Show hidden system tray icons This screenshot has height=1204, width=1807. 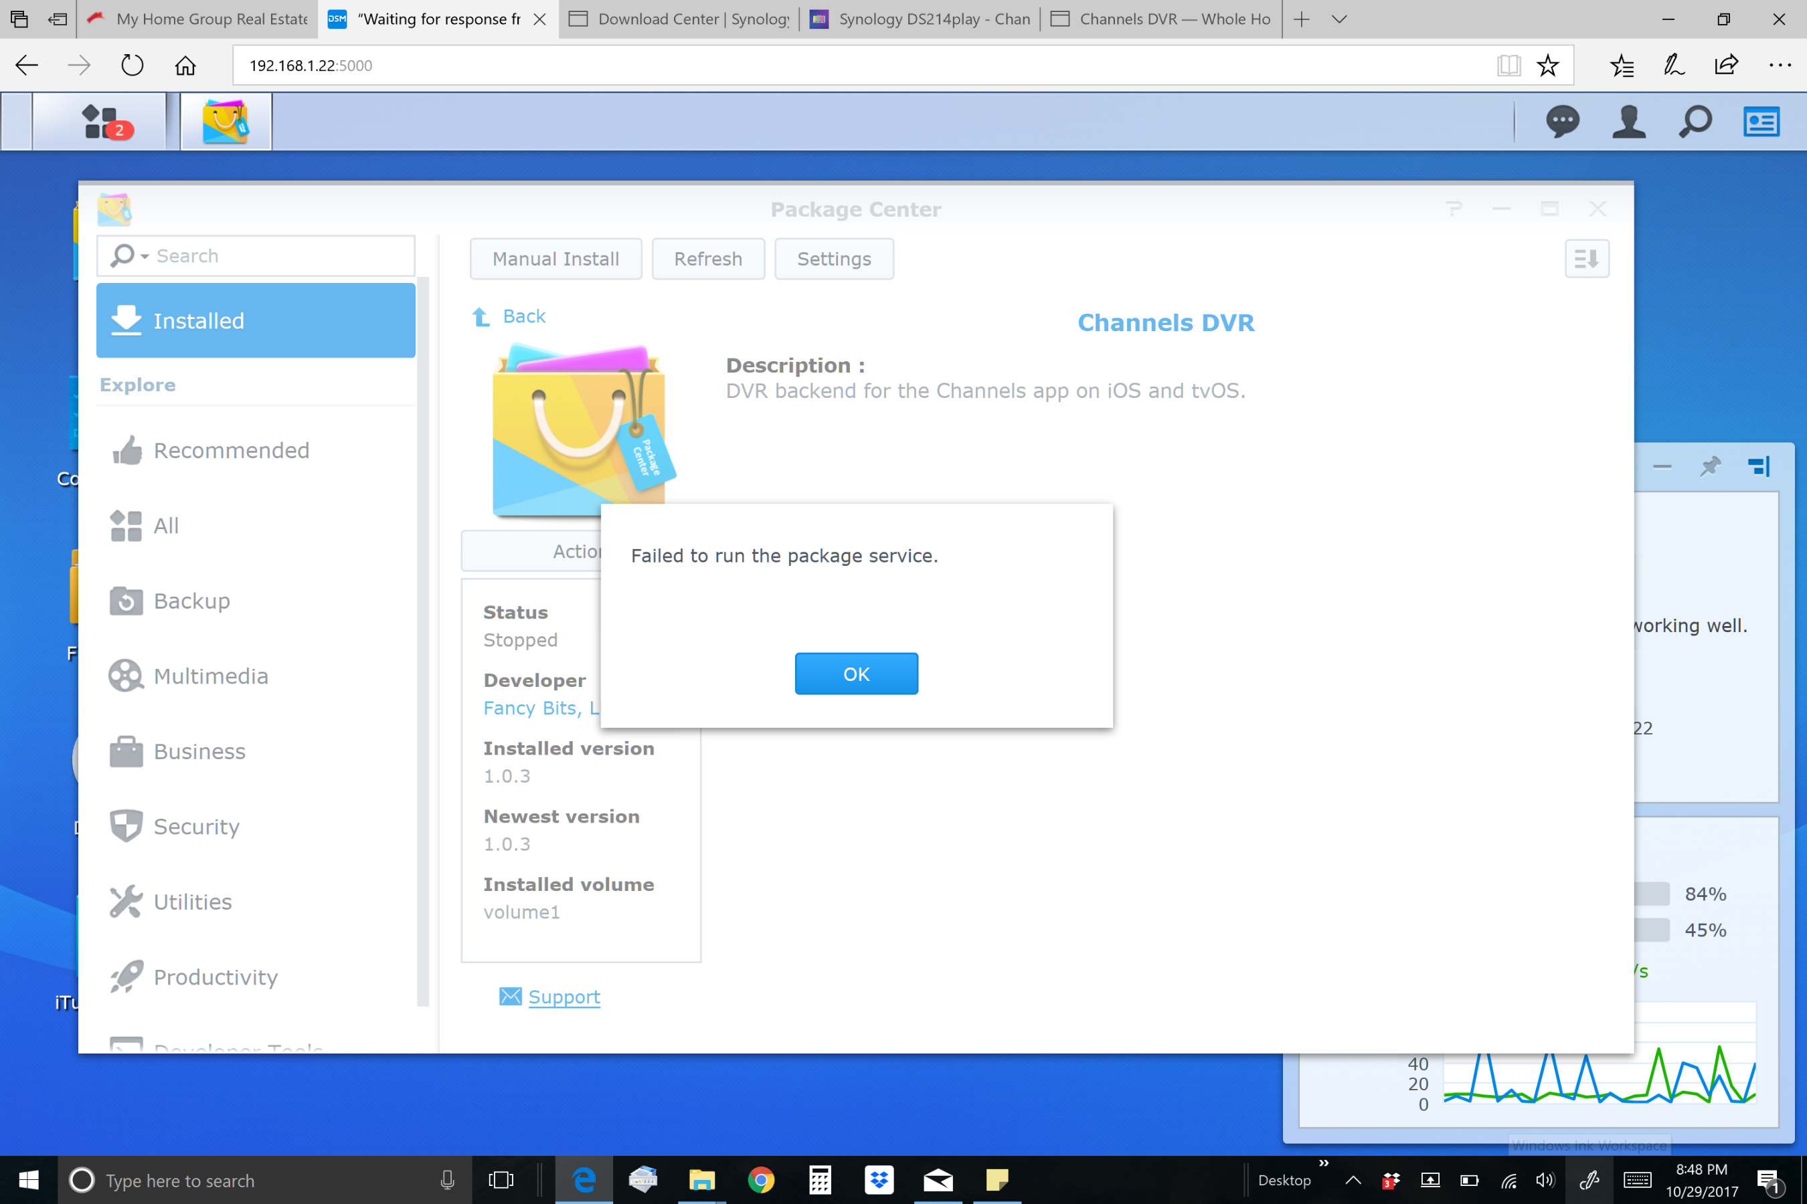click(1353, 1180)
